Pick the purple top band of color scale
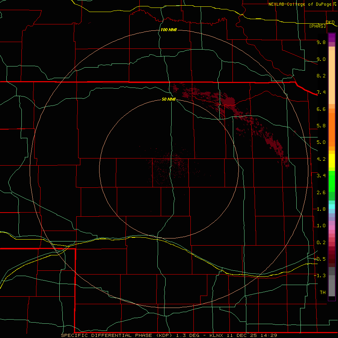The image size is (338, 338). (x=332, y=38)
